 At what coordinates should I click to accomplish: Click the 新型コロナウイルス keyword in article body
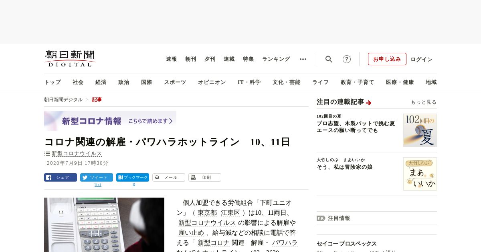coord(207,223)
